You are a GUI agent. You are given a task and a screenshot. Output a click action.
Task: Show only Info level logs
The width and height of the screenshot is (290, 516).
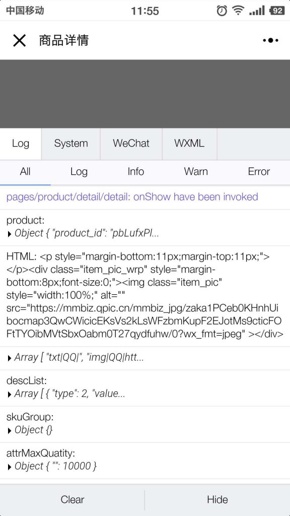(136, 171)
